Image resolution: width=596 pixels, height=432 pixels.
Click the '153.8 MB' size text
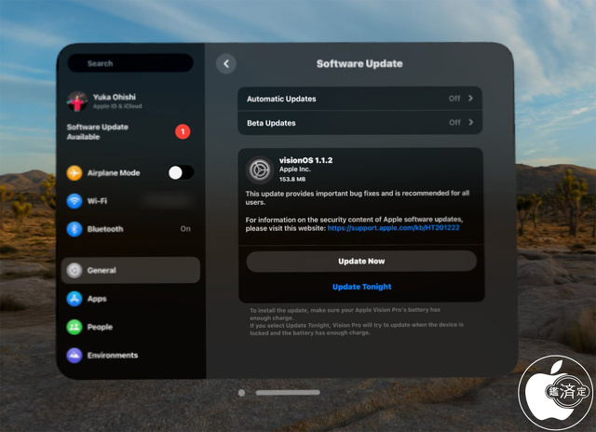tap(292, 179)
